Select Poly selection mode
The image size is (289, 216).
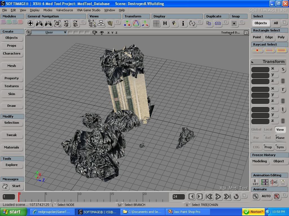click(281, 37)
